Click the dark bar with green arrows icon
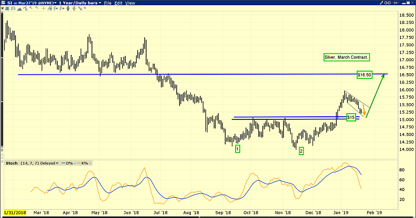Image resolution: width=416 pixels, height=218 pixels. tap(68, 8)
